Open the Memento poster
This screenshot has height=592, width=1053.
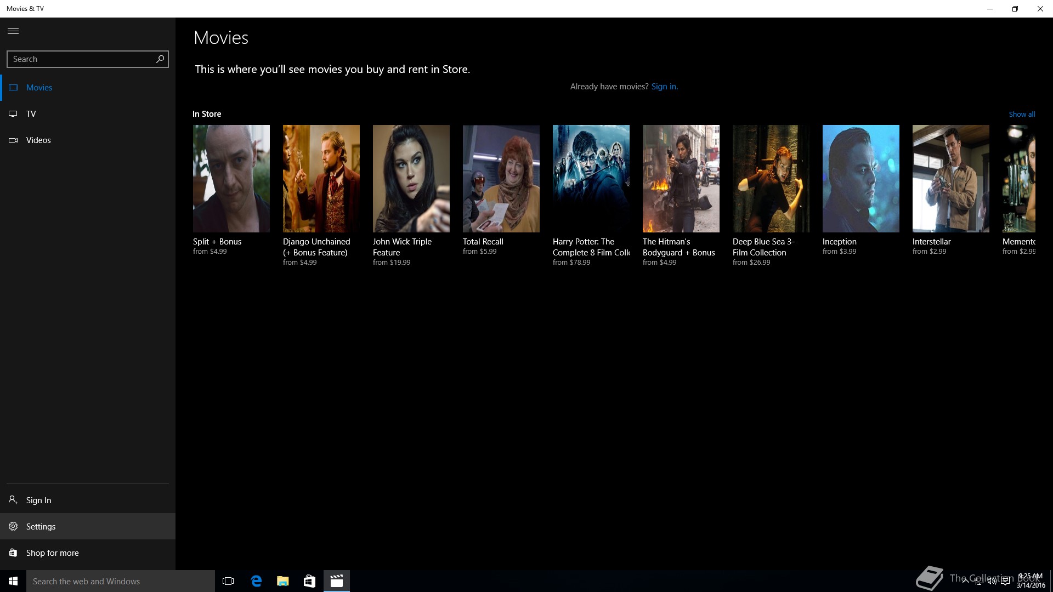pyautogui.click(x=1019, y=179)
